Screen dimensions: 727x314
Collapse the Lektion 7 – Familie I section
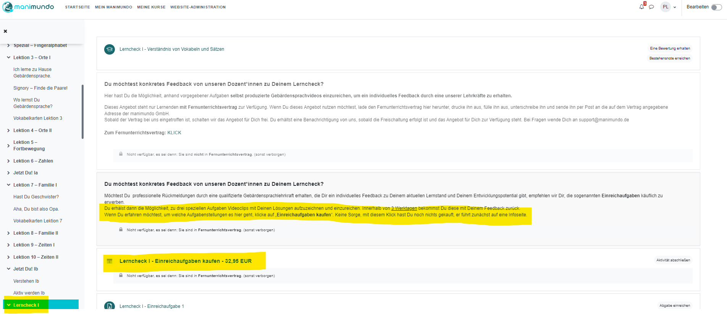pos(8,185)
